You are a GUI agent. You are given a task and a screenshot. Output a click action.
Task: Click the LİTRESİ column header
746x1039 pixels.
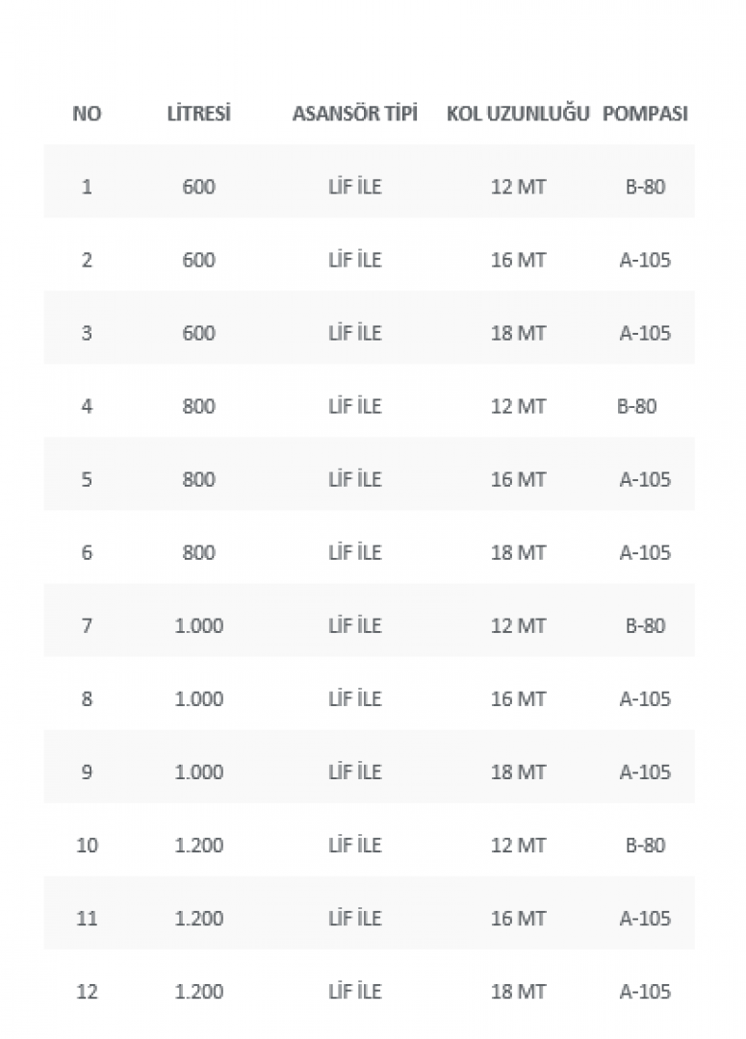pos(199,114)
